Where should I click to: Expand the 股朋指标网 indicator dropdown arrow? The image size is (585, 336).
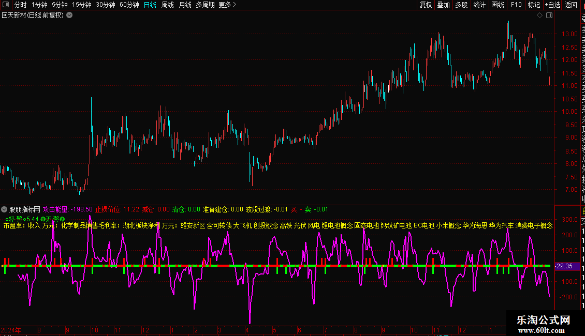click(x=5, y=209)
